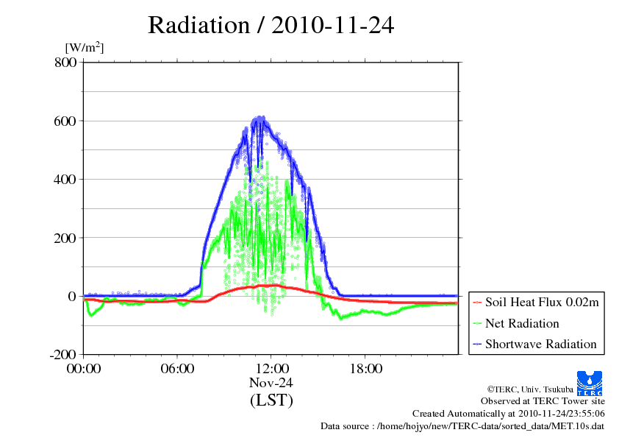Click the blue Shortwave Radiation legend marker
Image resolution: width=619 pixels, height=438 pixels.
[477, 345]
